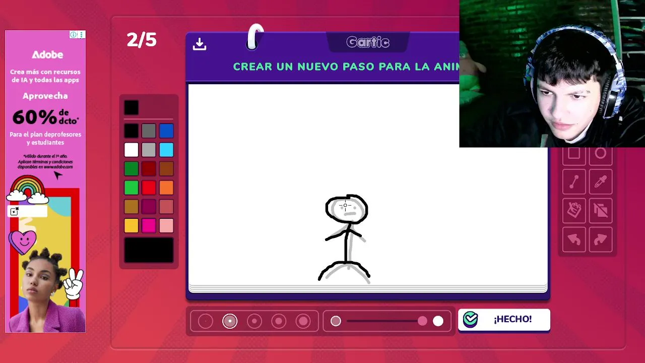645x363 pixels.
Task: Click the Adobe advertisement banner
Action: point(45,181)
